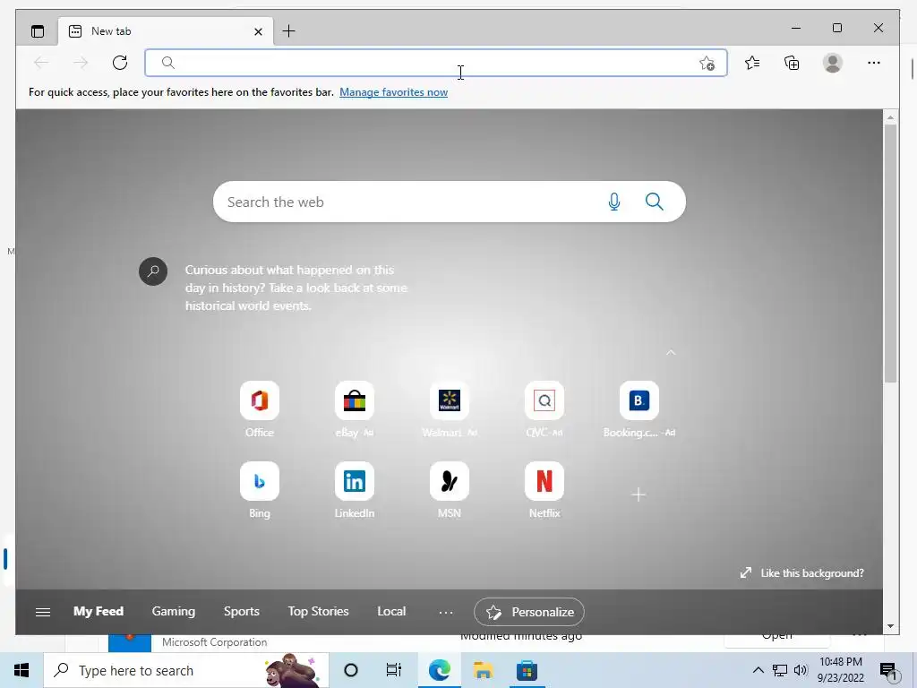Switch to the Top Stories tab
The width and height of the screenshot is (917, 688).
click(x=318, y=611)
